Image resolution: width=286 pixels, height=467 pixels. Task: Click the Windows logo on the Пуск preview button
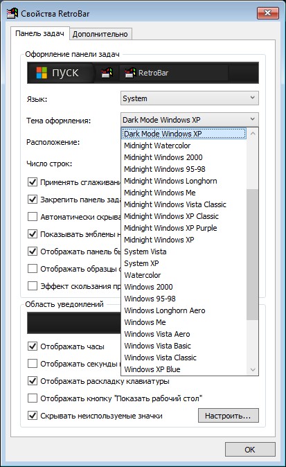pyautogui.click(x=42, y=73)
